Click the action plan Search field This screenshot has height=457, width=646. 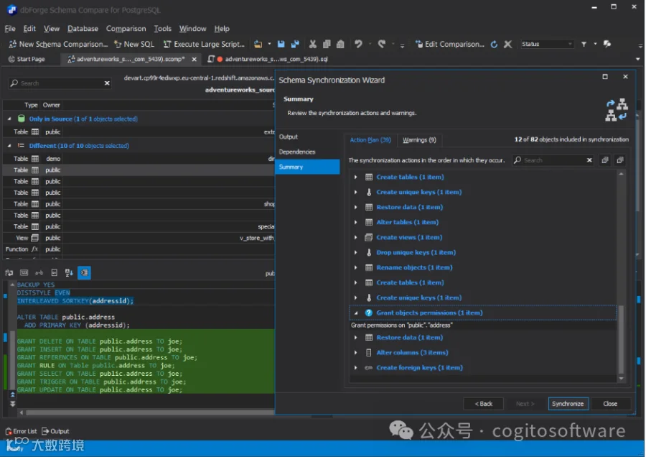click(553, 160)
